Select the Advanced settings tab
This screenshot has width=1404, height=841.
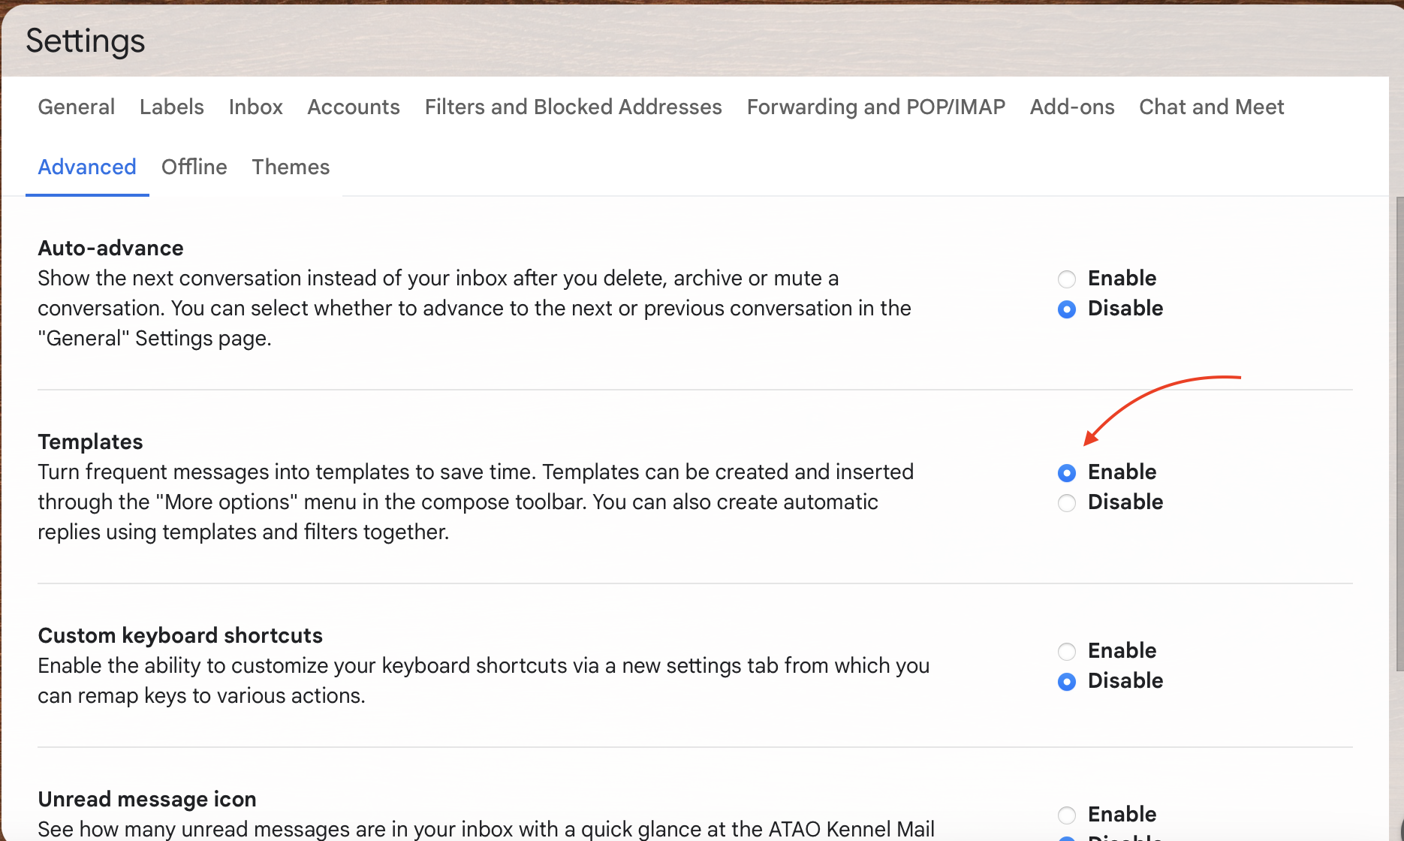click(x=87, y=167)
